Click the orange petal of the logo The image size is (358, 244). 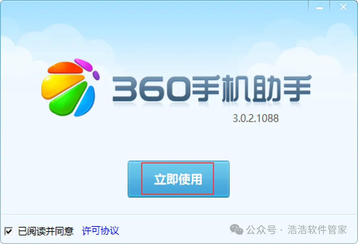tap(65, 68)
